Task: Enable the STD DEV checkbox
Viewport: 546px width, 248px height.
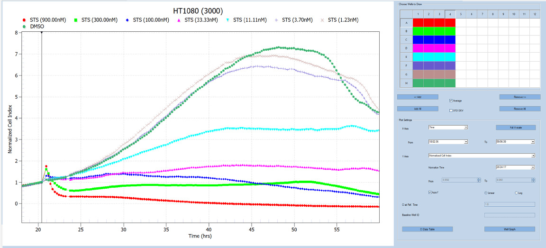Action: pos(451,110)
